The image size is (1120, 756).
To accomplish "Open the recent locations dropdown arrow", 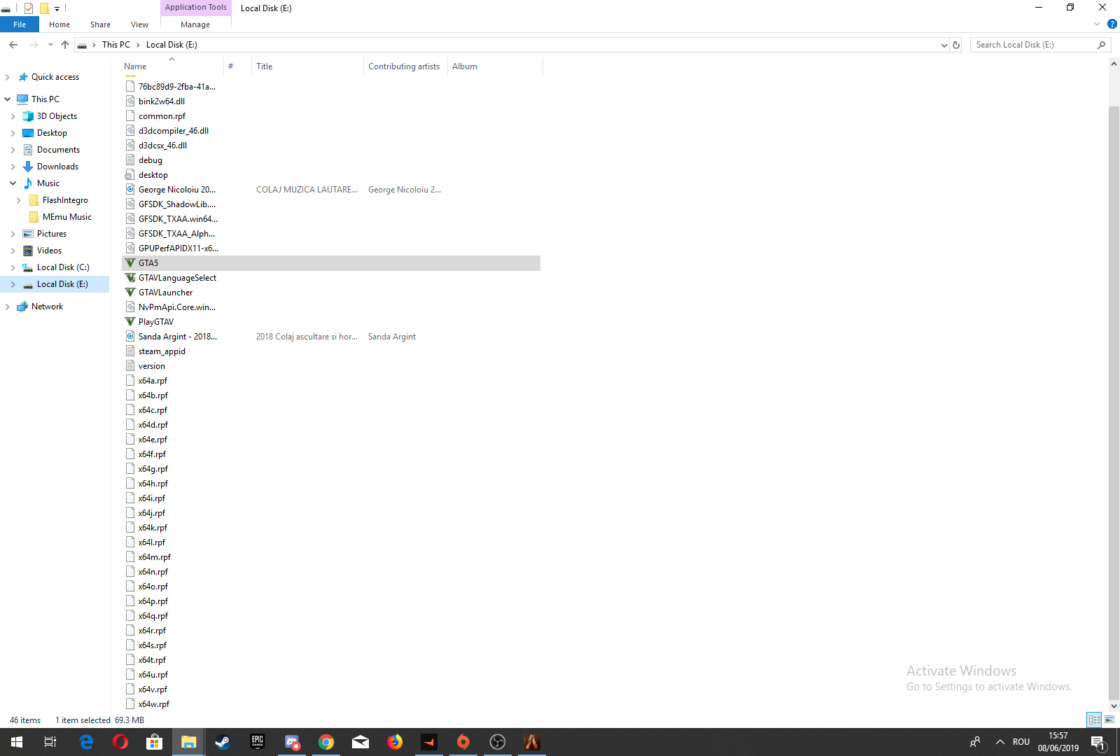I will (50, 45).
